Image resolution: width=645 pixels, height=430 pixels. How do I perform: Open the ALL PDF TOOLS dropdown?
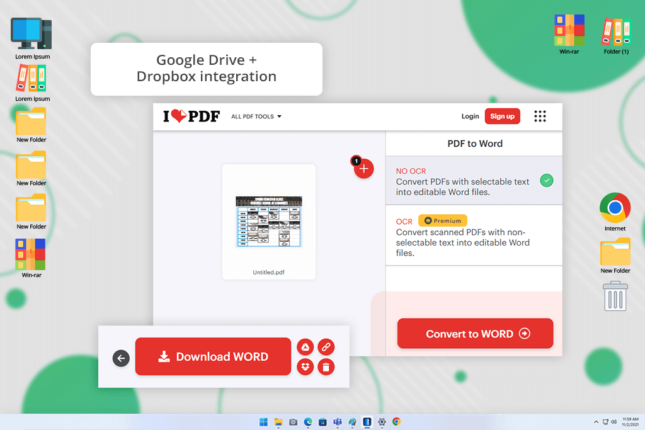click(256, 116)
